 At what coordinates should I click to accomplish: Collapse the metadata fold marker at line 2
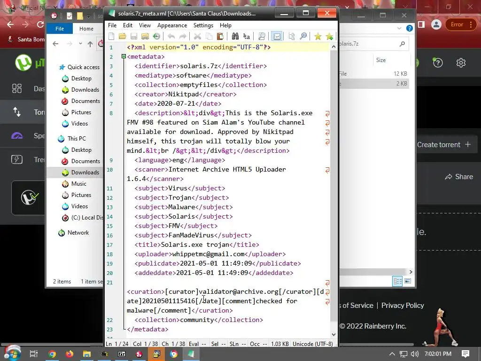[x=124, y=56]
